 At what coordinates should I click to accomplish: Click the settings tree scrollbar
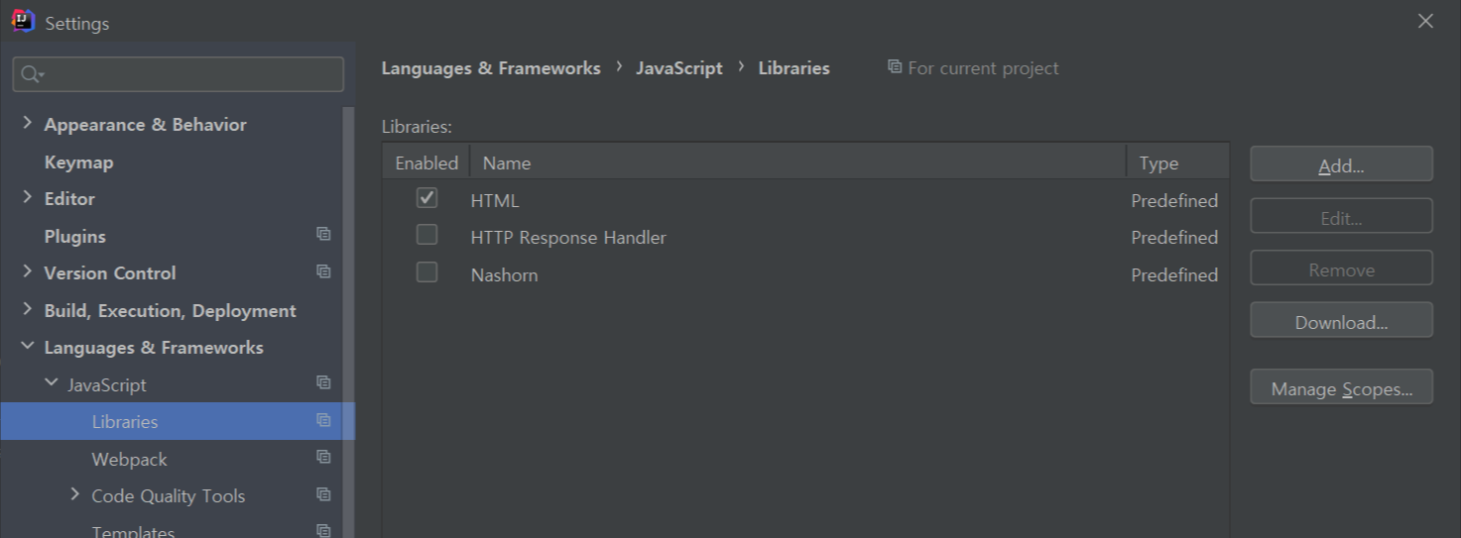[348, 322]
